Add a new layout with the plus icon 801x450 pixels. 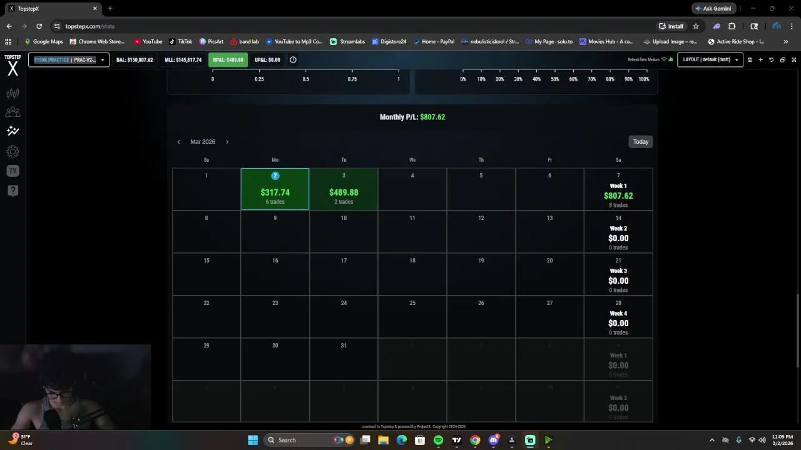760,60
